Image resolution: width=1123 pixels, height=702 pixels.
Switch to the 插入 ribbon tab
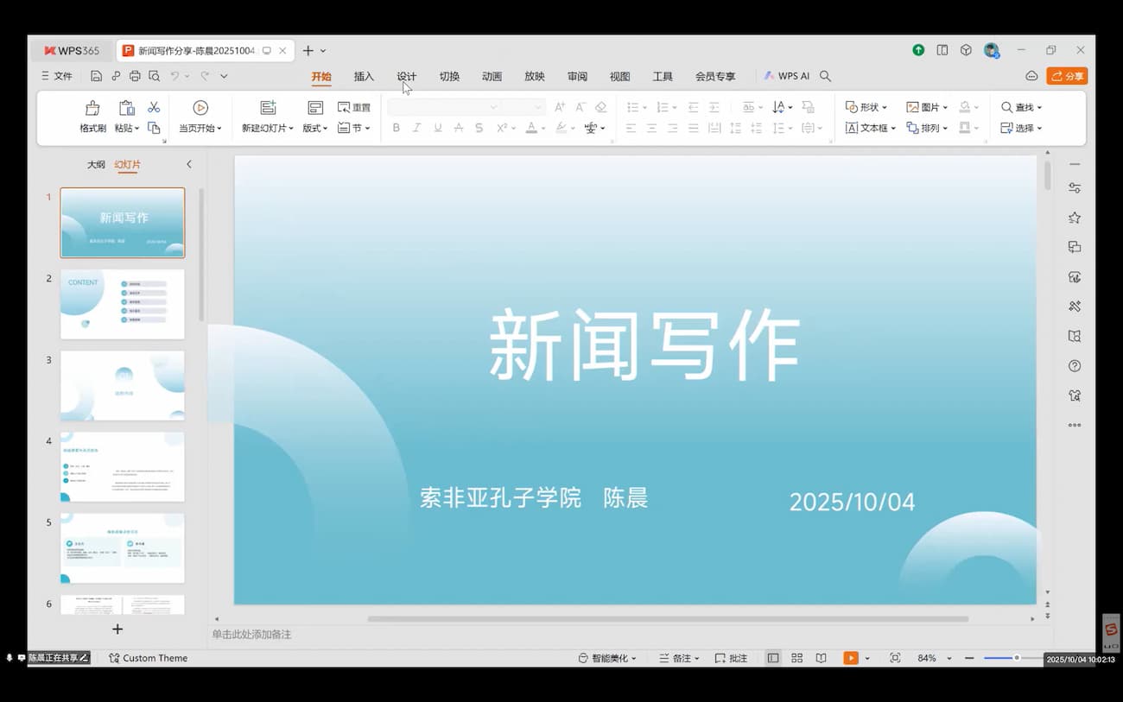pyautogui.click(x=364, y=76)
